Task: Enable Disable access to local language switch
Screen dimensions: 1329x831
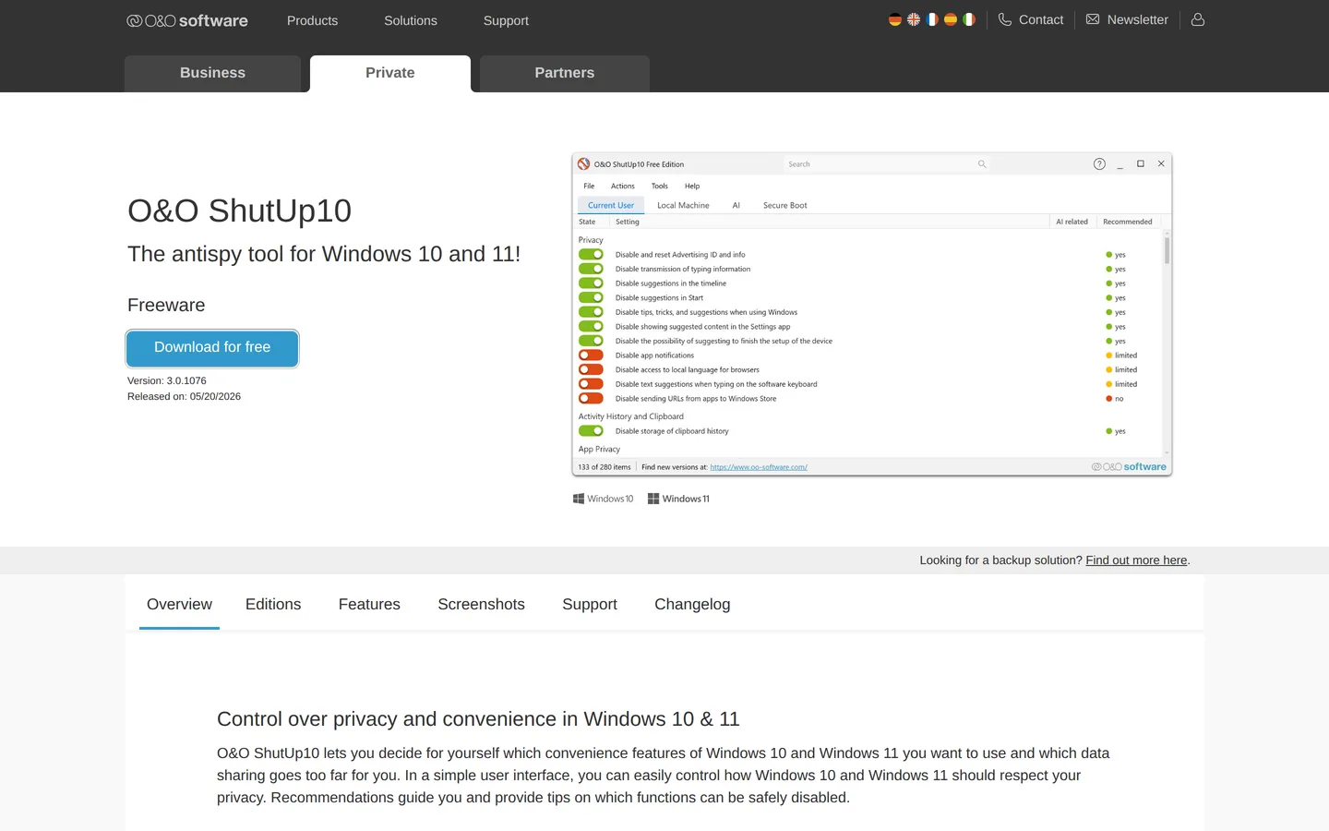Action: [x=591, y=369]
